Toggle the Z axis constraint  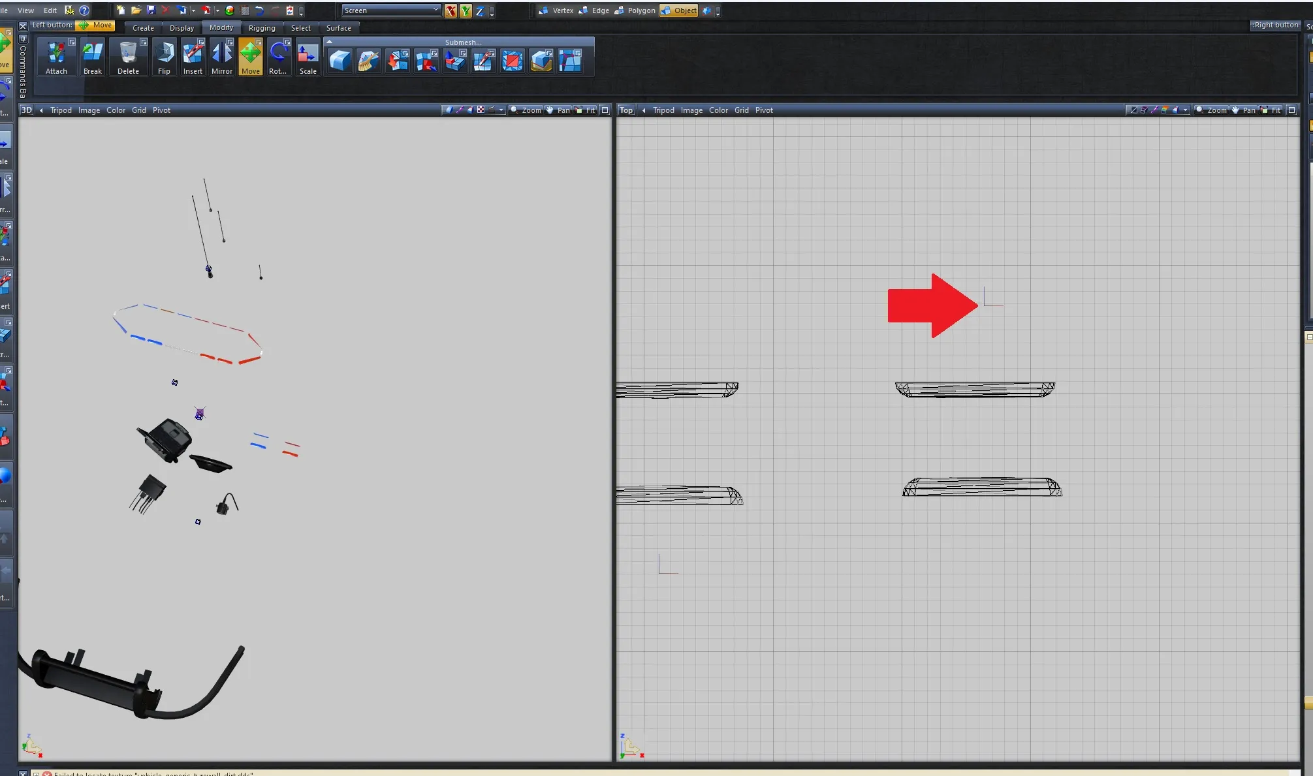(480, 10)
